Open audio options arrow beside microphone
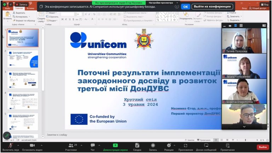 tap(18, 145)
